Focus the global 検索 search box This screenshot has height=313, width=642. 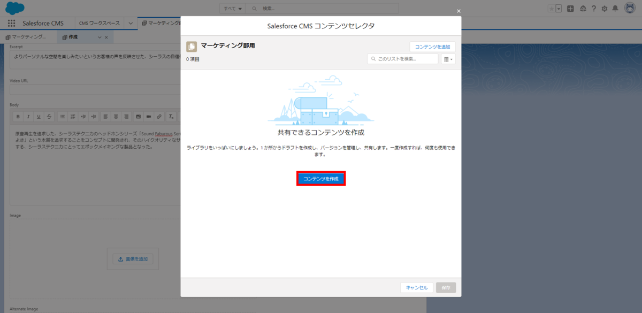(x=322, y=9)
